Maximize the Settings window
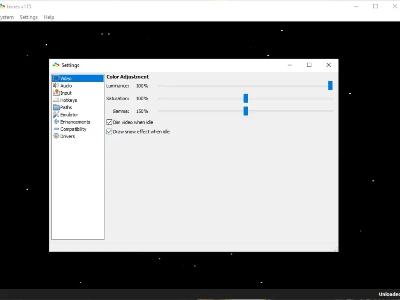The width and height of the screenshot is (400, 300). [309, 65]
